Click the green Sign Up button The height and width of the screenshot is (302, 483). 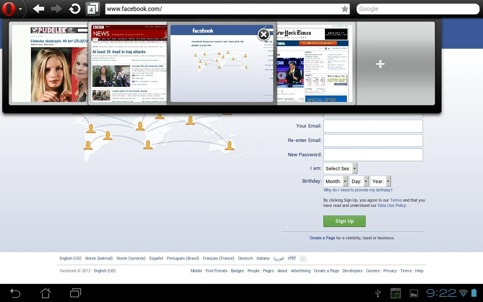point(344,221)
